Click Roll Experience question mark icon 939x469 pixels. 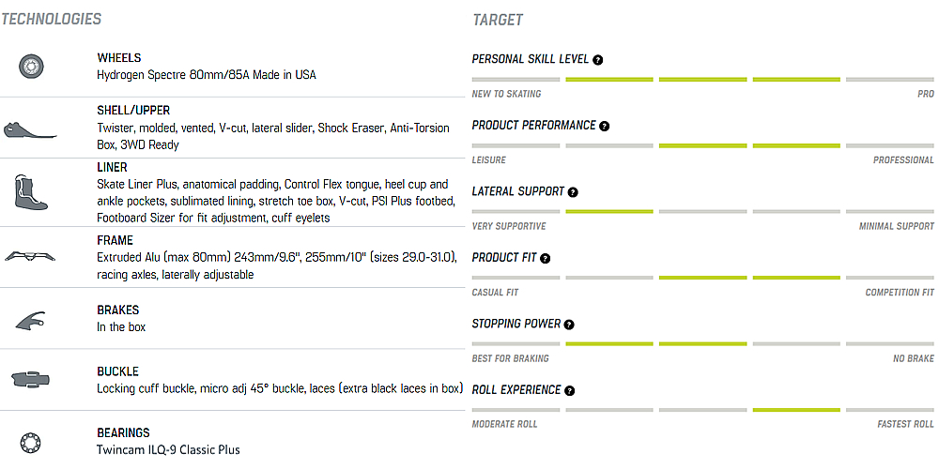[x=570, y=390]
